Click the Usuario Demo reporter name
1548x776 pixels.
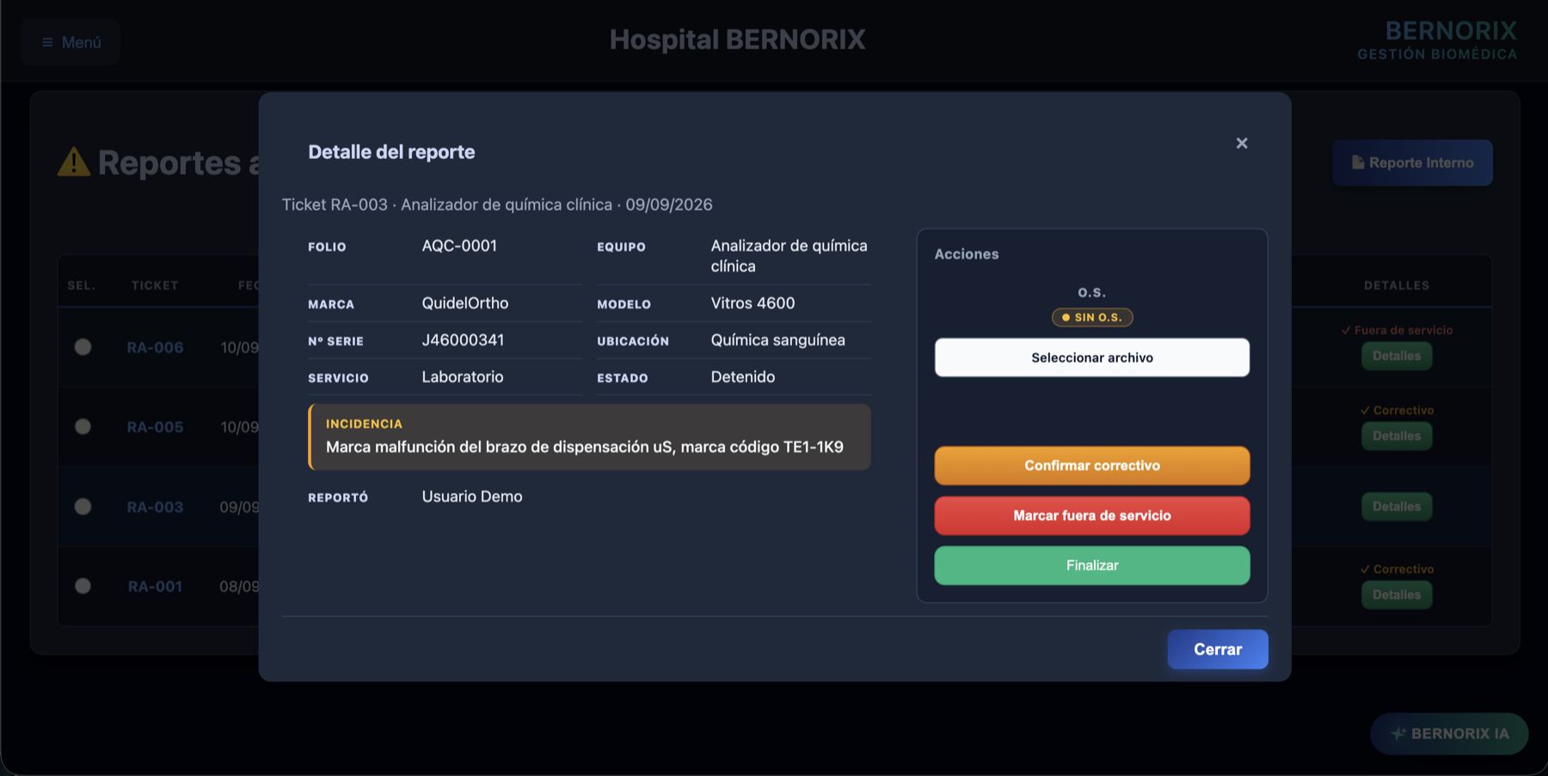click(472, 497)
